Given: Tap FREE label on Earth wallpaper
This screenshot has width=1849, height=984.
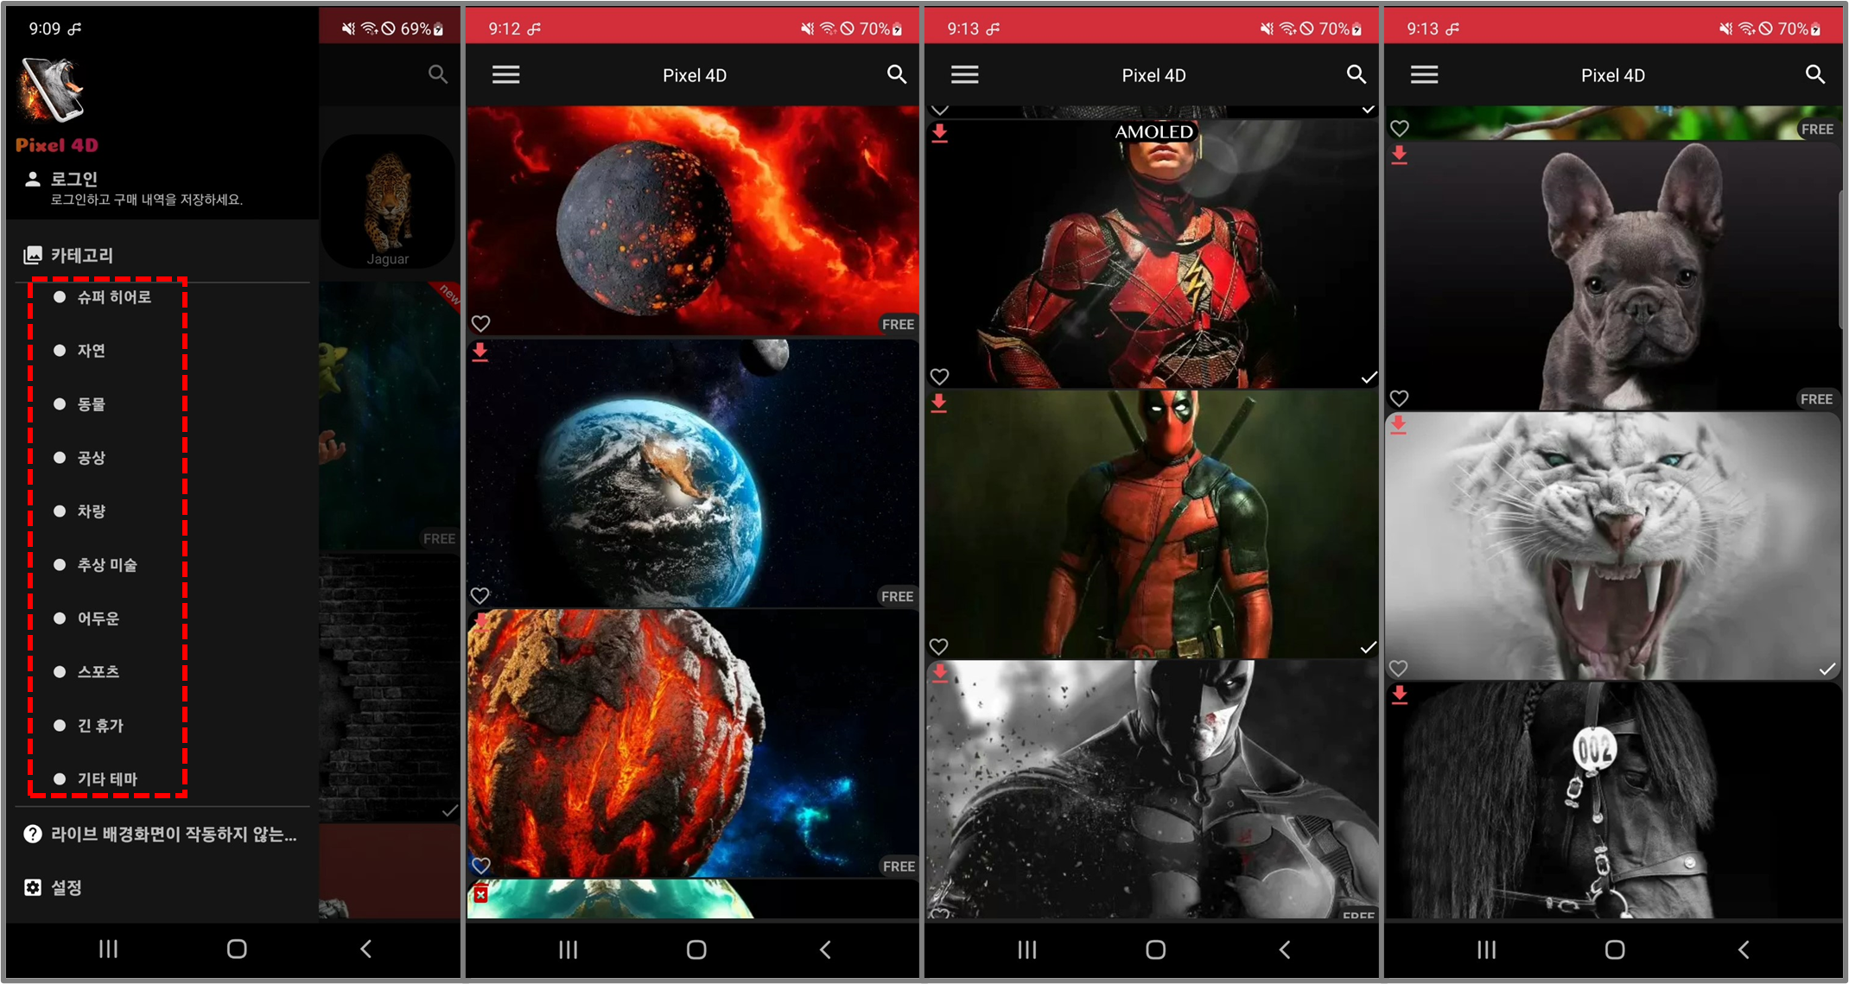Looking at the screenshot, I should click(x=897, y=596).
